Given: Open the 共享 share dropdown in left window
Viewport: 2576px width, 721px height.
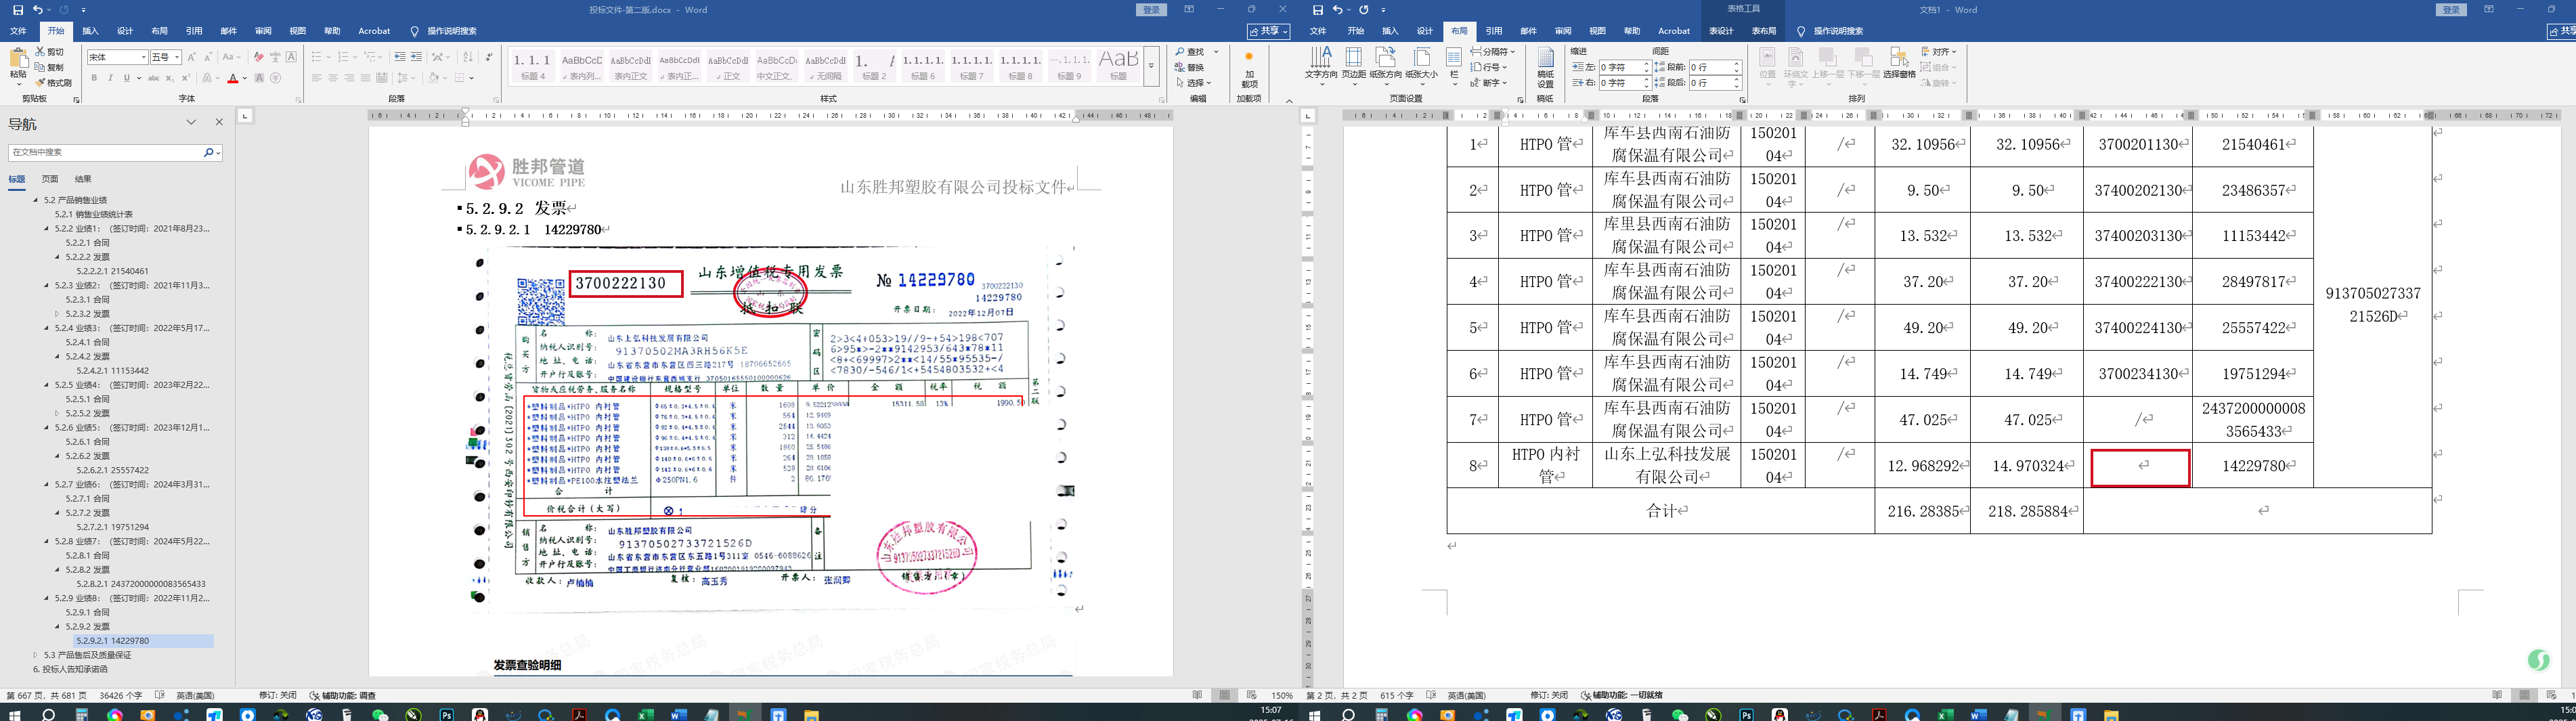Looking at the screenshot, I should click(x=1268, y=31).
